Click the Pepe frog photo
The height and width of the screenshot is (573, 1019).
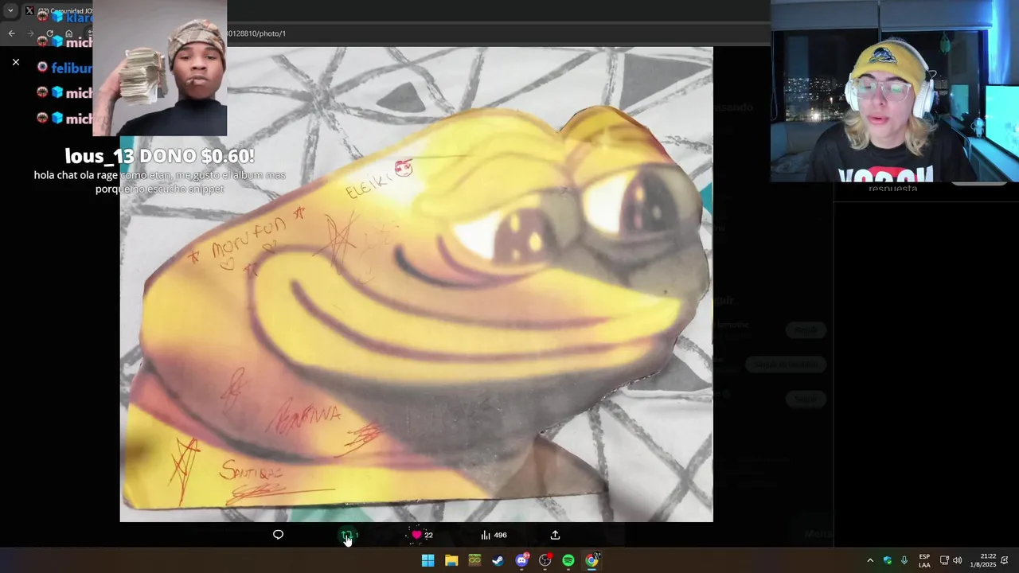point(416,284)
